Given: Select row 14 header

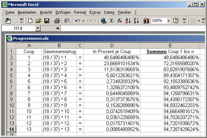Looking at the screenshot, I should pyautogui.click(x=11, y=129).
